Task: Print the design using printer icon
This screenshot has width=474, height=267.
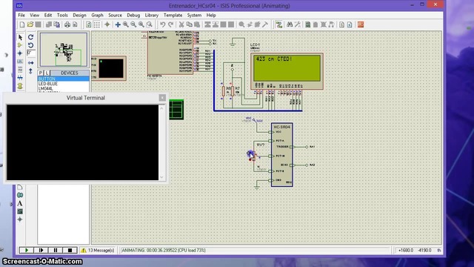Action: pyautogui.click(x=67, y=24)
